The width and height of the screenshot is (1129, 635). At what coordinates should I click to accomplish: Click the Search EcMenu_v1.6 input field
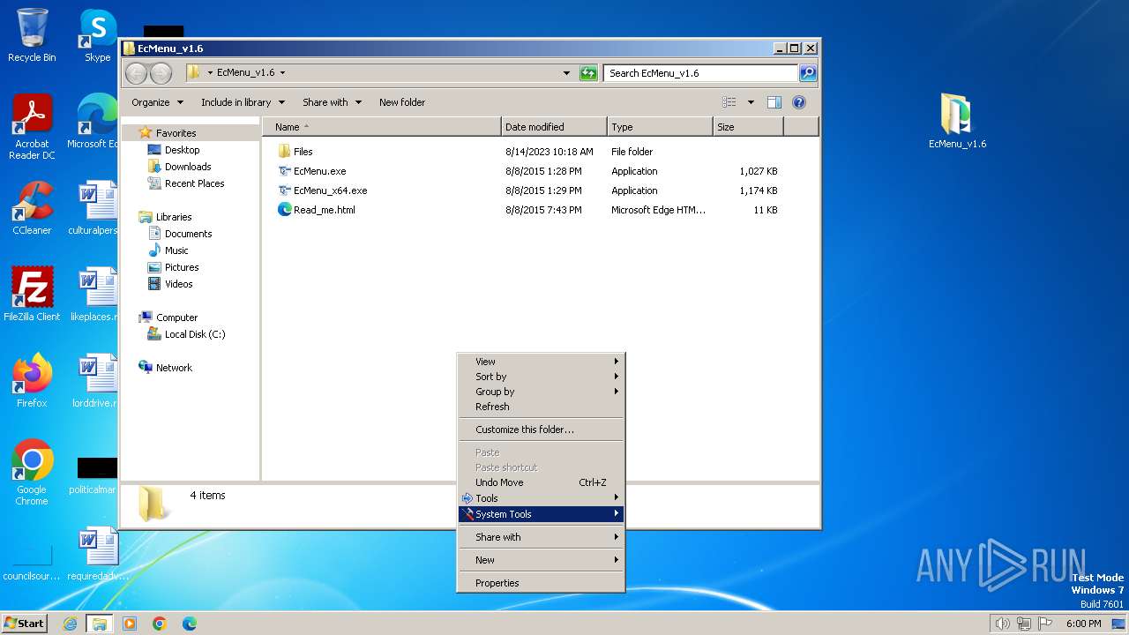701,73
